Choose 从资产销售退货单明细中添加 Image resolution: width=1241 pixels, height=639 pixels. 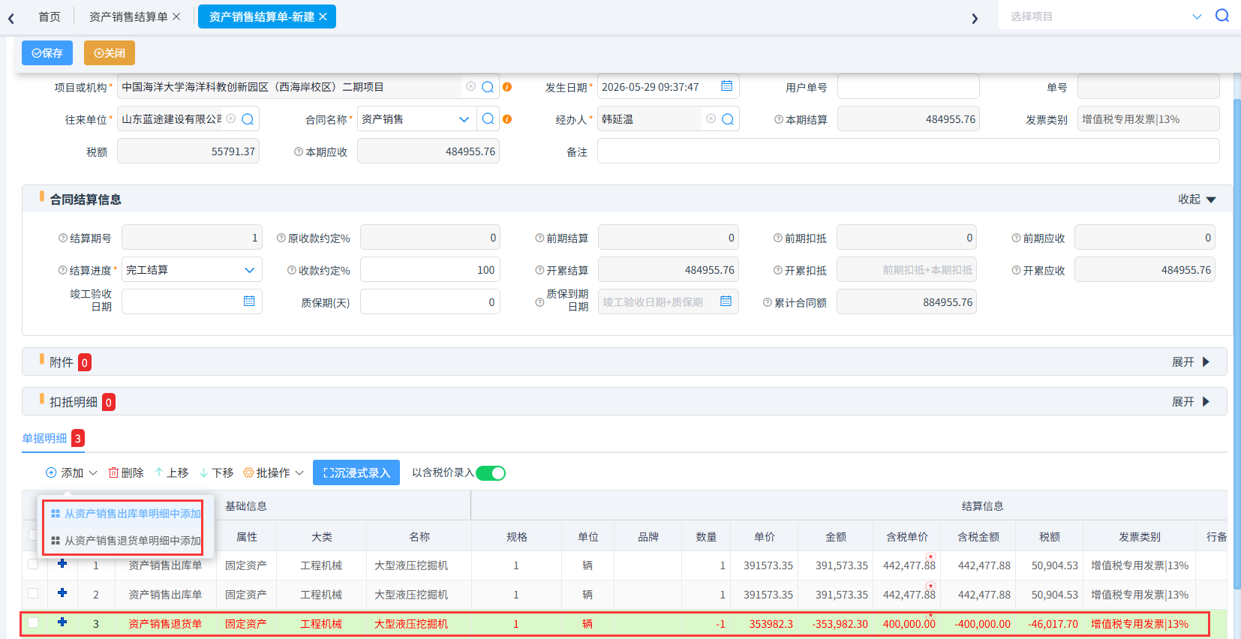pyautogui.click(x=126, y=541)
